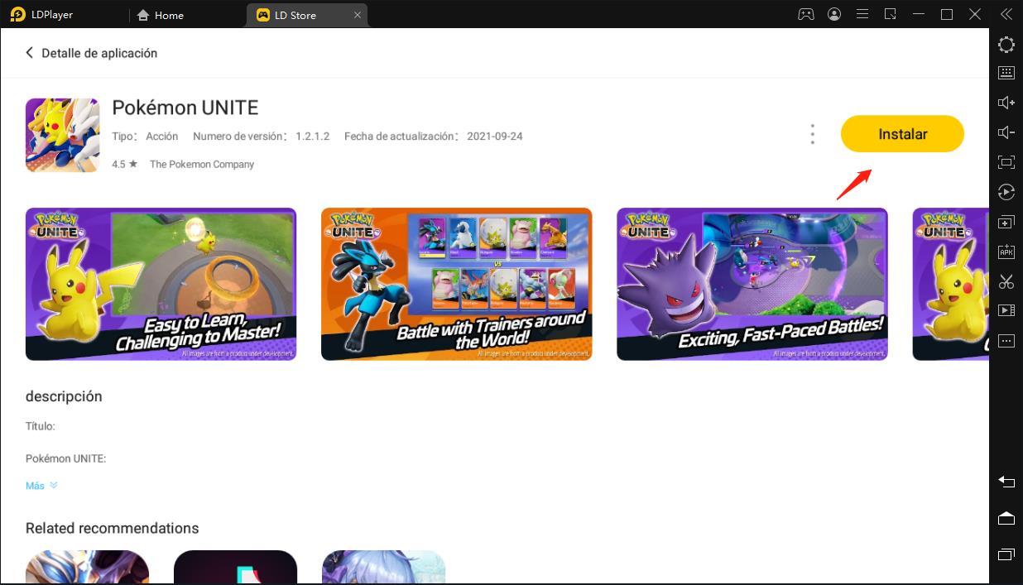Click the yellow Instalar button
Viewport: 1023px width, 585px height.
click(x=902, y=134)
